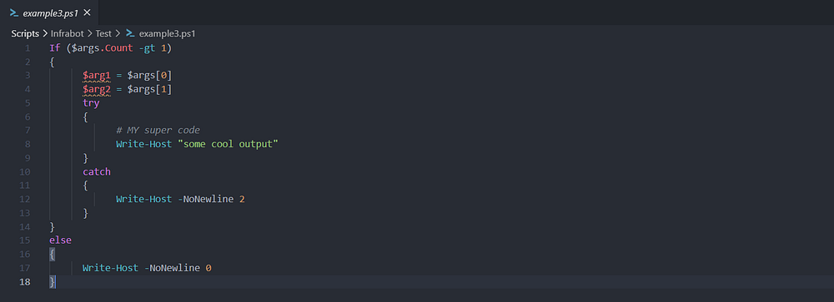
Task: Place the cursor on the squiggly-underlined $arg1 variable
Action: (96, 76)
